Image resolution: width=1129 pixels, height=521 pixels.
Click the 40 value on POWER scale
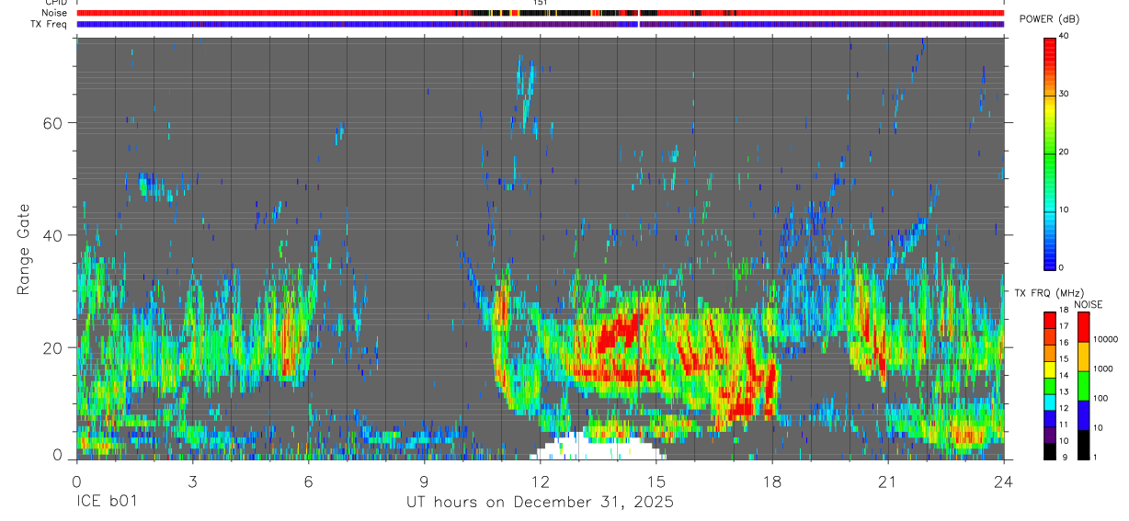[1064, 36]
